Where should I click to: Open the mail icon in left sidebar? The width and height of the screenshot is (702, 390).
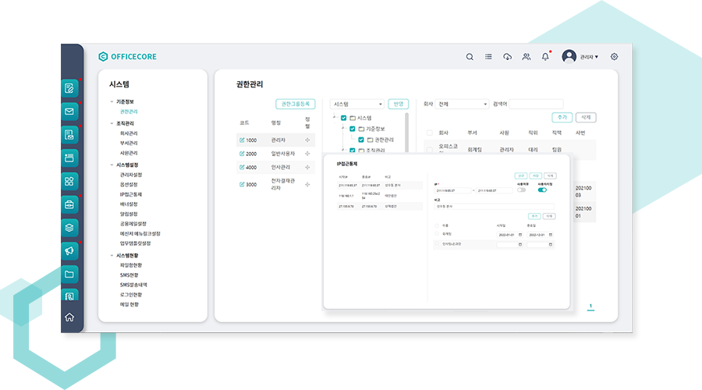(x=70, y=112)
